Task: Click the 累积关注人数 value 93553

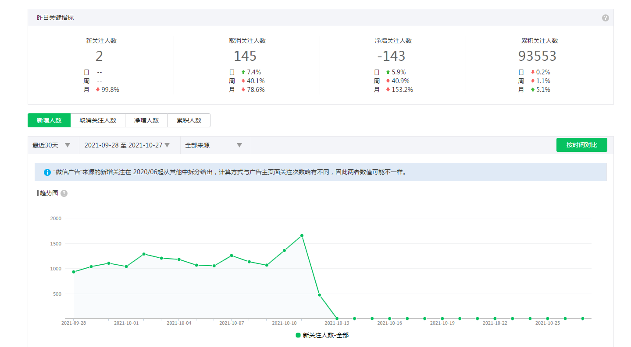Action: [x=537, y=56]
